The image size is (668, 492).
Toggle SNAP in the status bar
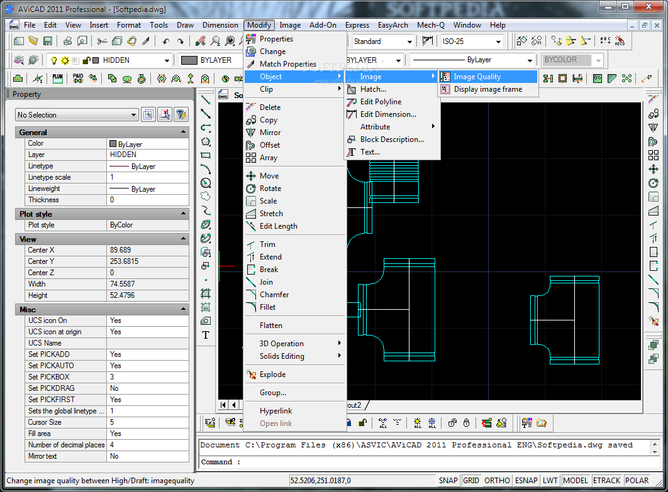coord(448,481)
